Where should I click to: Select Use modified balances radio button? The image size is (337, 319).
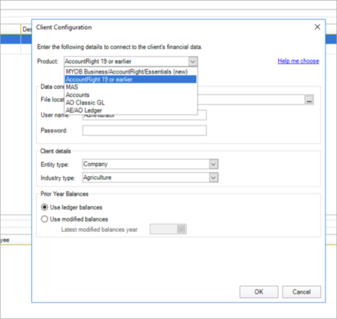click(x=44, y=219)
